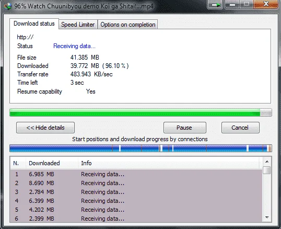The height and width of the screenshot is (229, 281).
Task: Click the transfer rate 483.943 KB/sec
Action: click(91, 74)
